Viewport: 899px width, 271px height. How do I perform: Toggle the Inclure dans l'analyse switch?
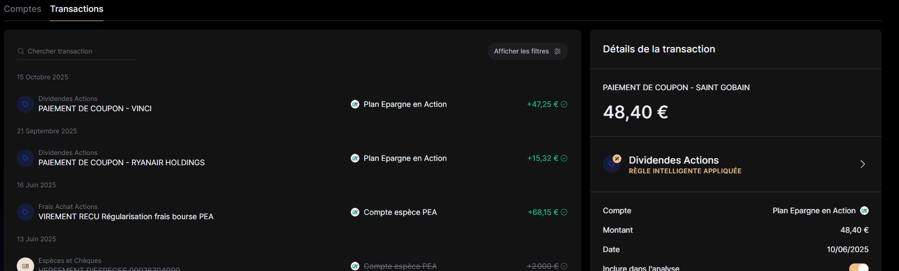(858, 268)
